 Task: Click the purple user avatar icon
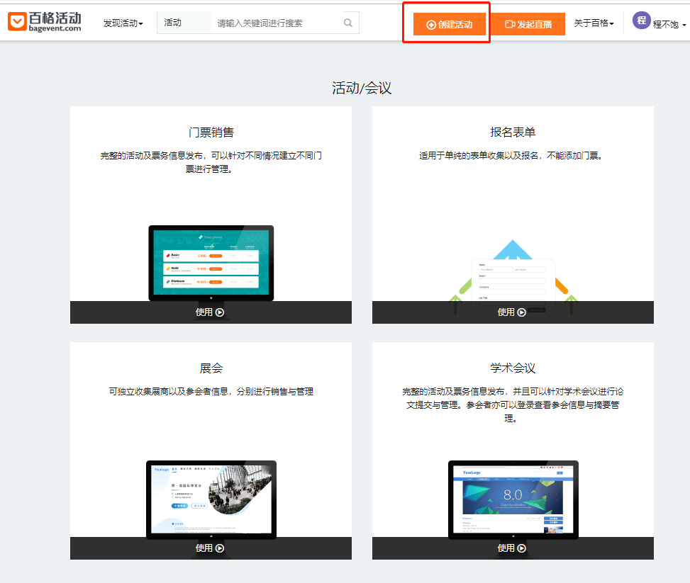coord(641,21)
